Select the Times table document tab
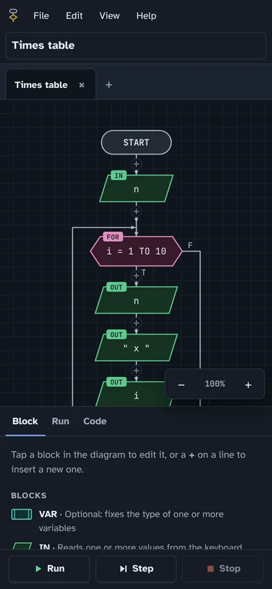Screen dimensions: 272x589 click(41, 85)
